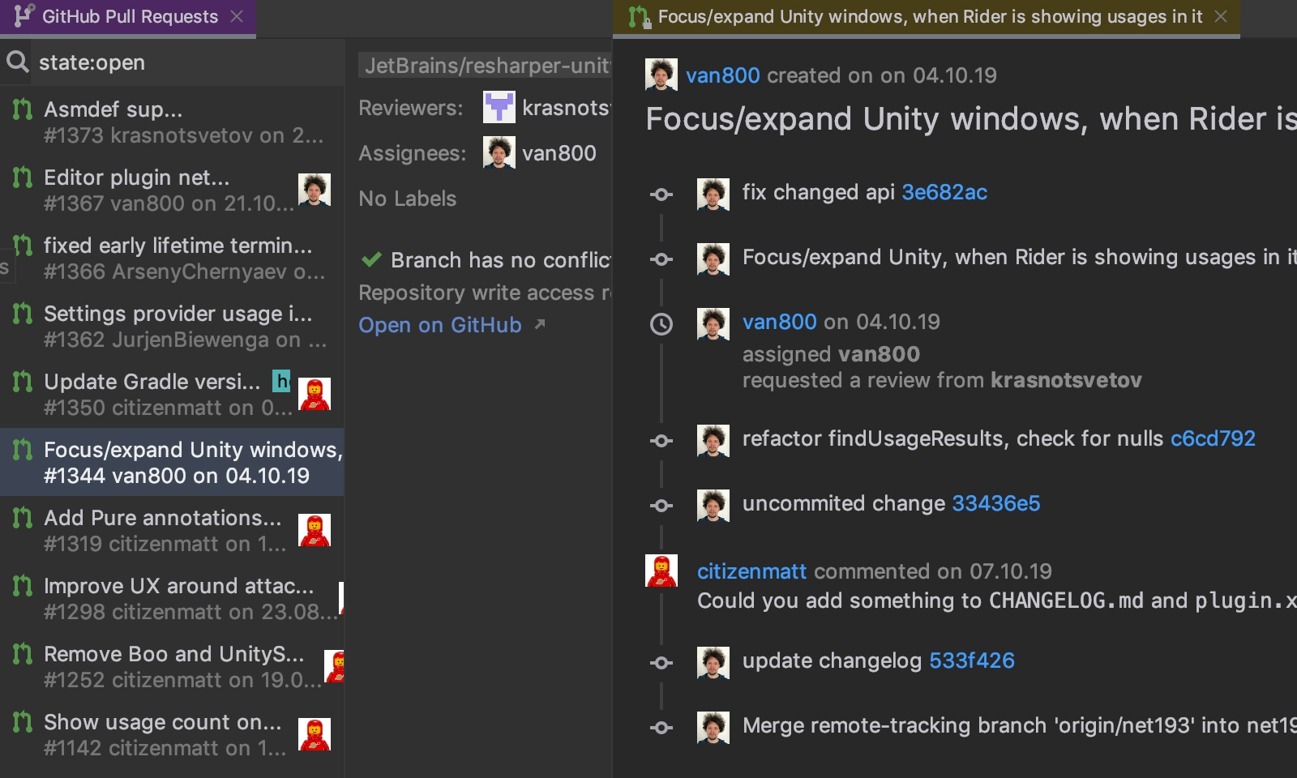Click pull request icon beside Settings provider usage
Viewport: 1297px width, 778px height.
pos(23,313)
